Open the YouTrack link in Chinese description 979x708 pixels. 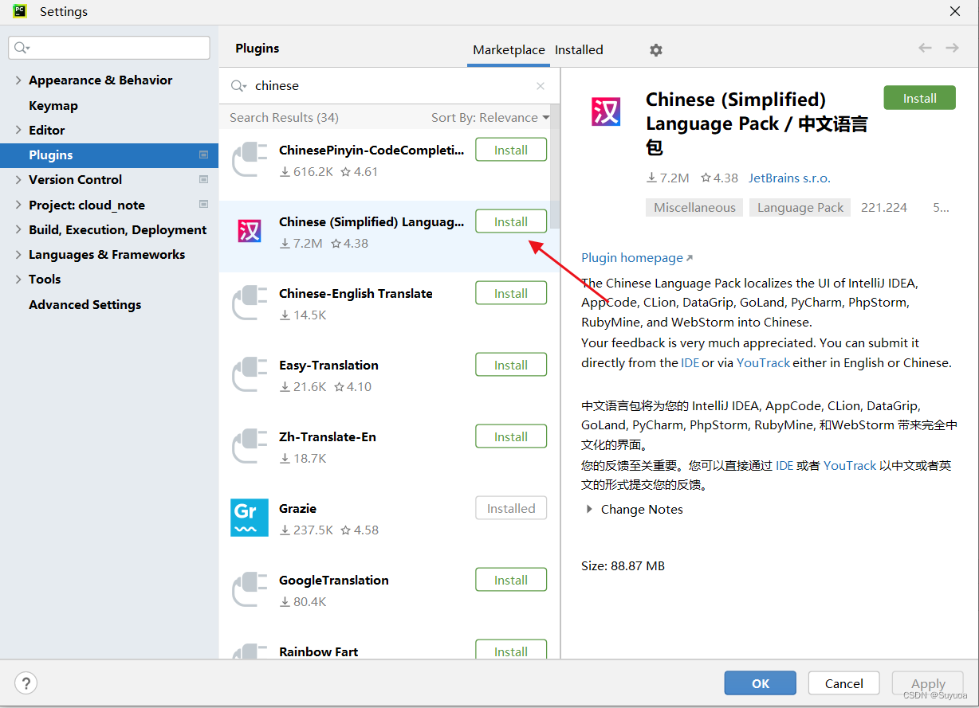850,465
